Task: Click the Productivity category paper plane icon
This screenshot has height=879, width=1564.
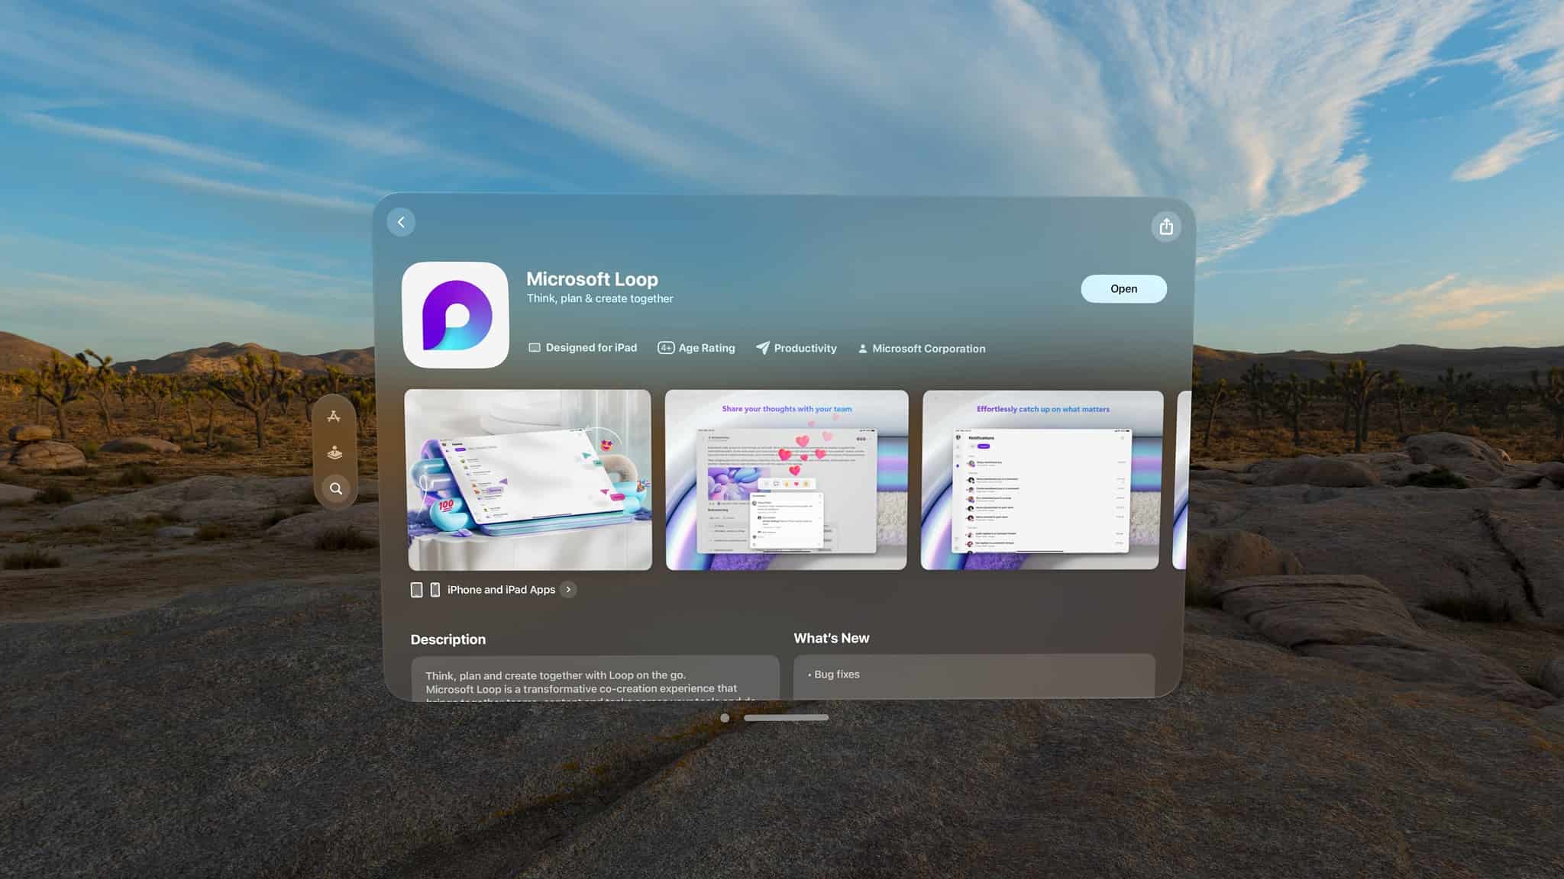Action: [762, 348]
